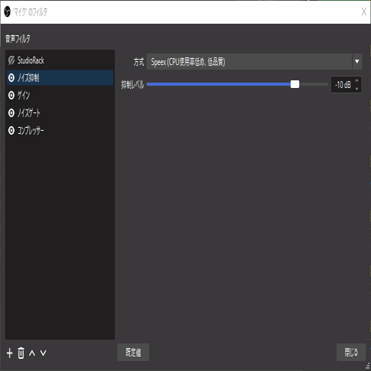371x371 pixels.
Task: Click the 閉じる close button
Action: [351, 353]
